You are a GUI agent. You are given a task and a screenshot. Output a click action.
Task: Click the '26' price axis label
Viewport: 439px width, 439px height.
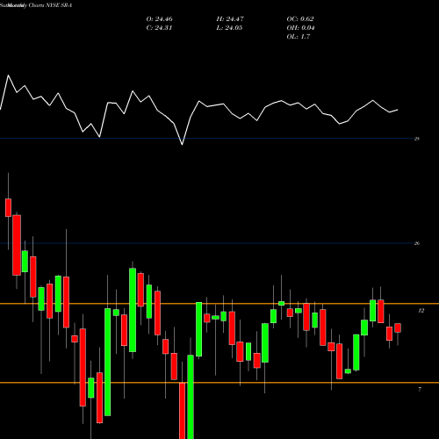pos(417,243)
